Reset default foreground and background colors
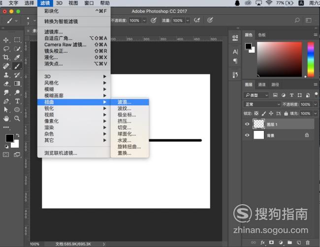 (6, 146)
